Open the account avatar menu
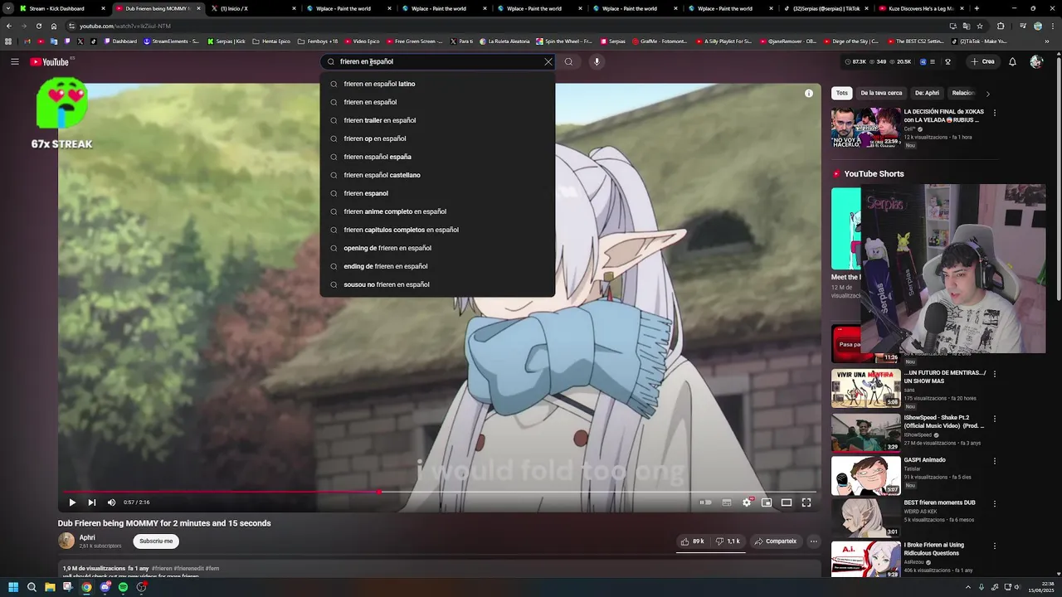1062x597 pixels. pos(1035,61)
